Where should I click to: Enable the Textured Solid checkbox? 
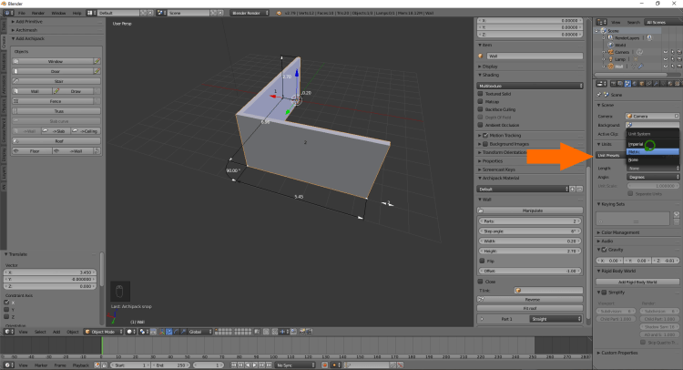482,95
